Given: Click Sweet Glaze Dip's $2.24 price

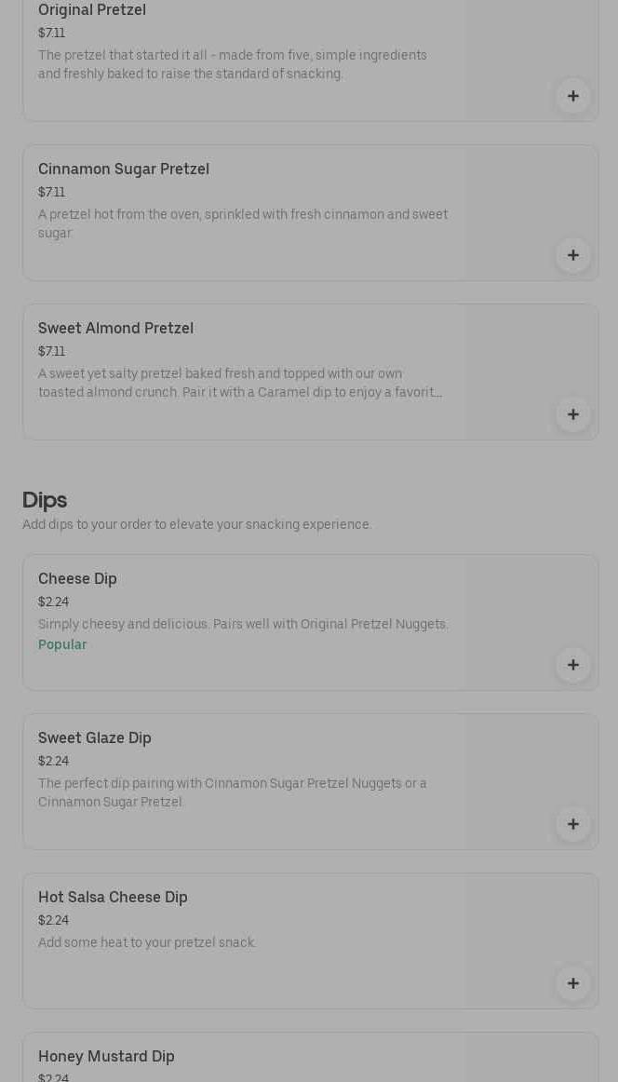Looking at the screenshot, I should pos(53,761).
